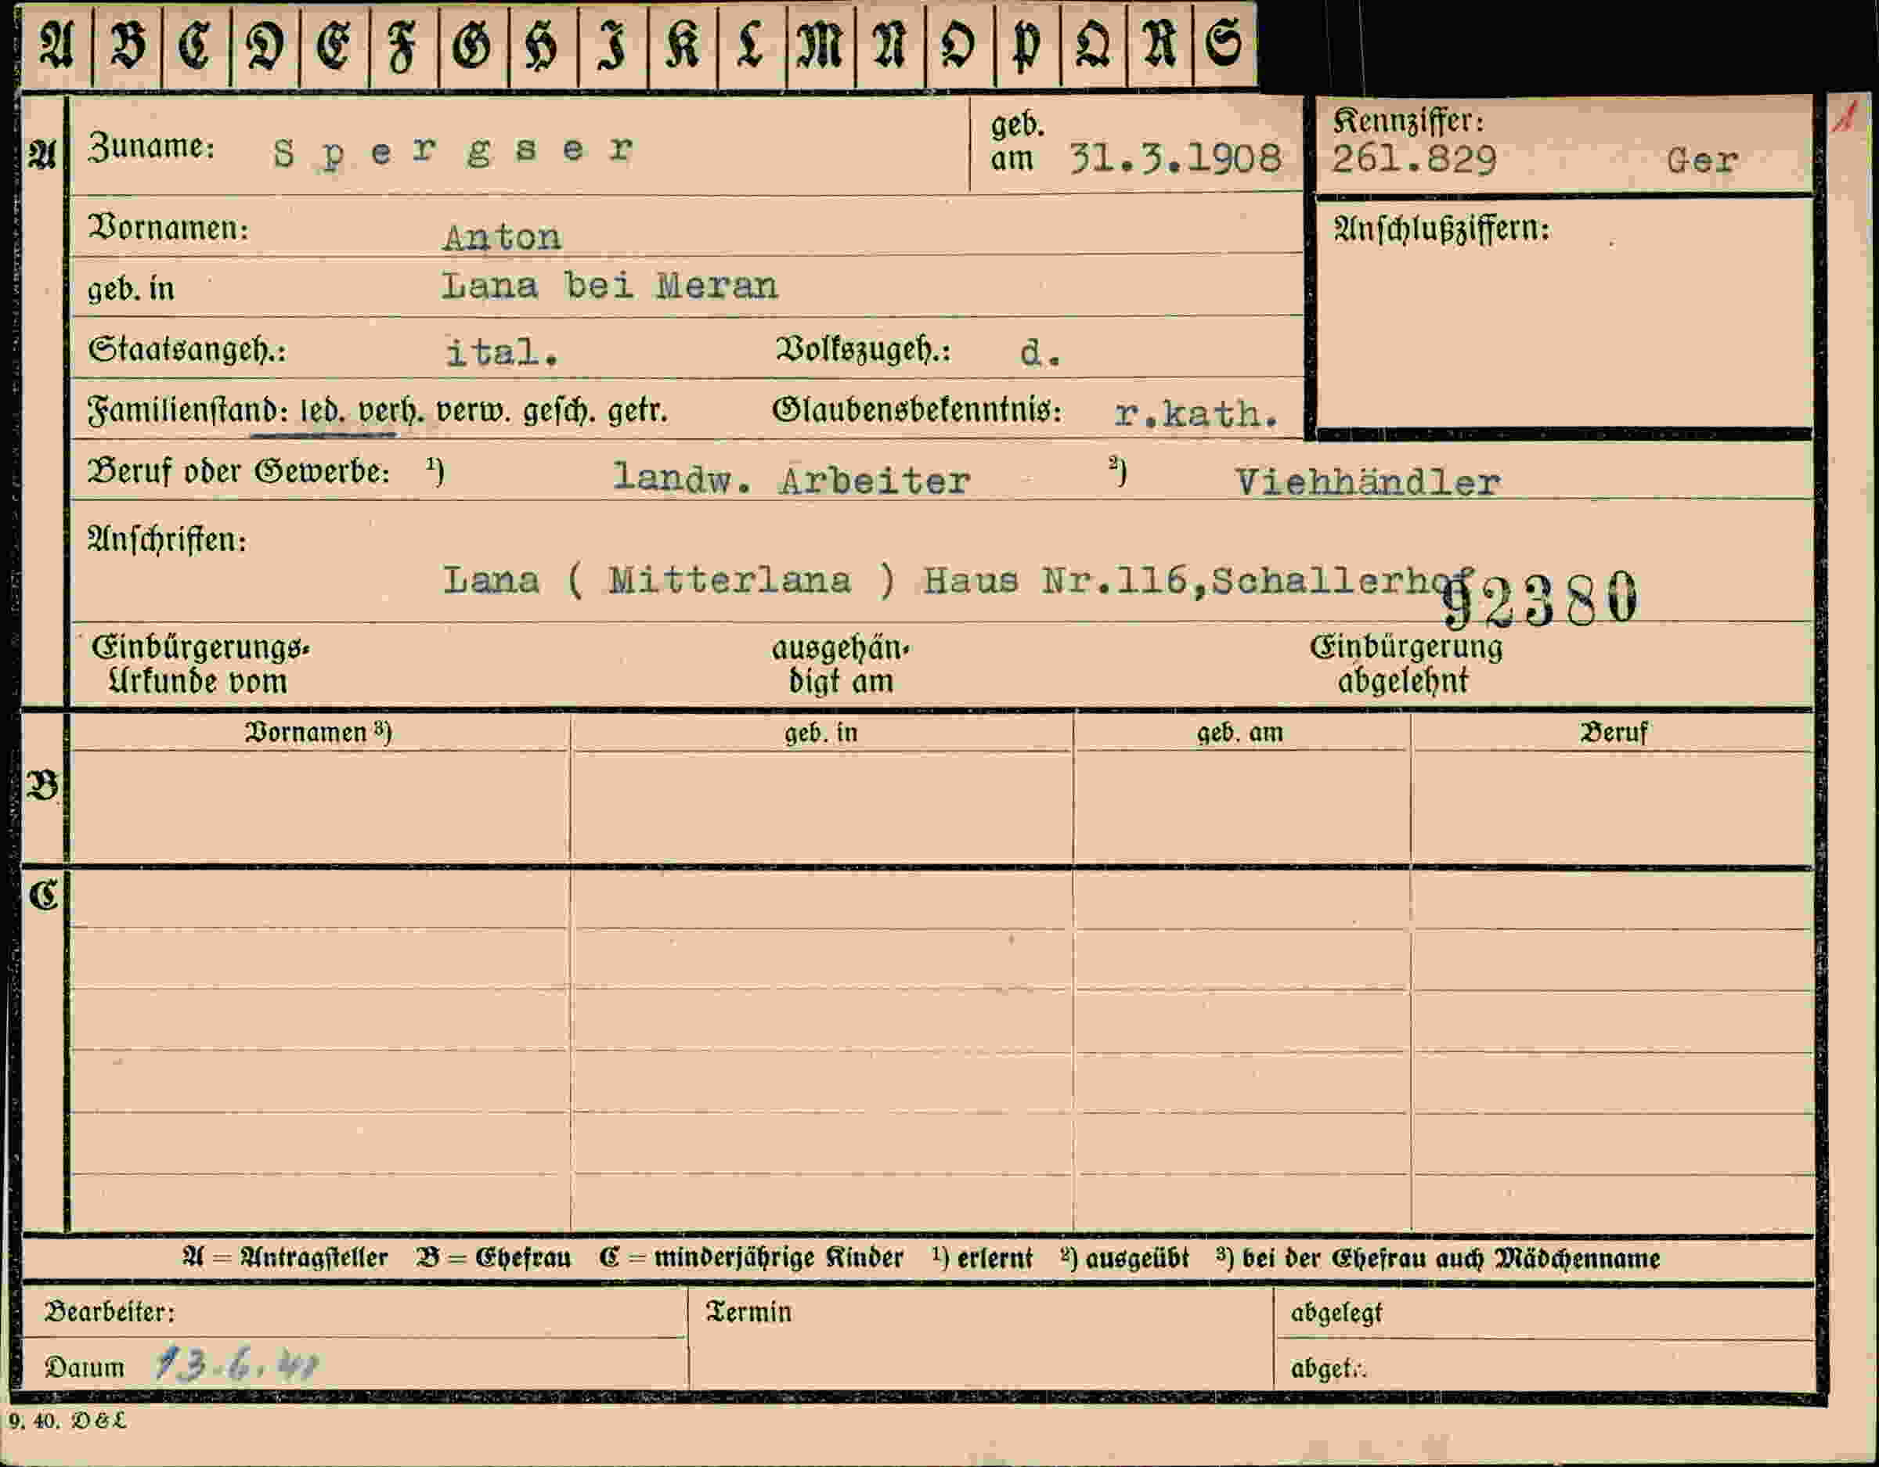Click the occupation 'landw. Arbeiter'
Screen dimensions: 1879x1467
tap(791, 479)
